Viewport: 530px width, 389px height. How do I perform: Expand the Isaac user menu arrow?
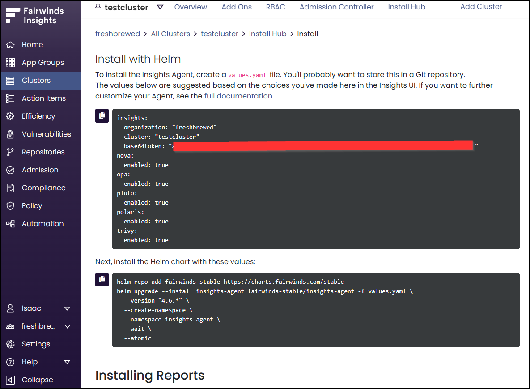point(67,308)
